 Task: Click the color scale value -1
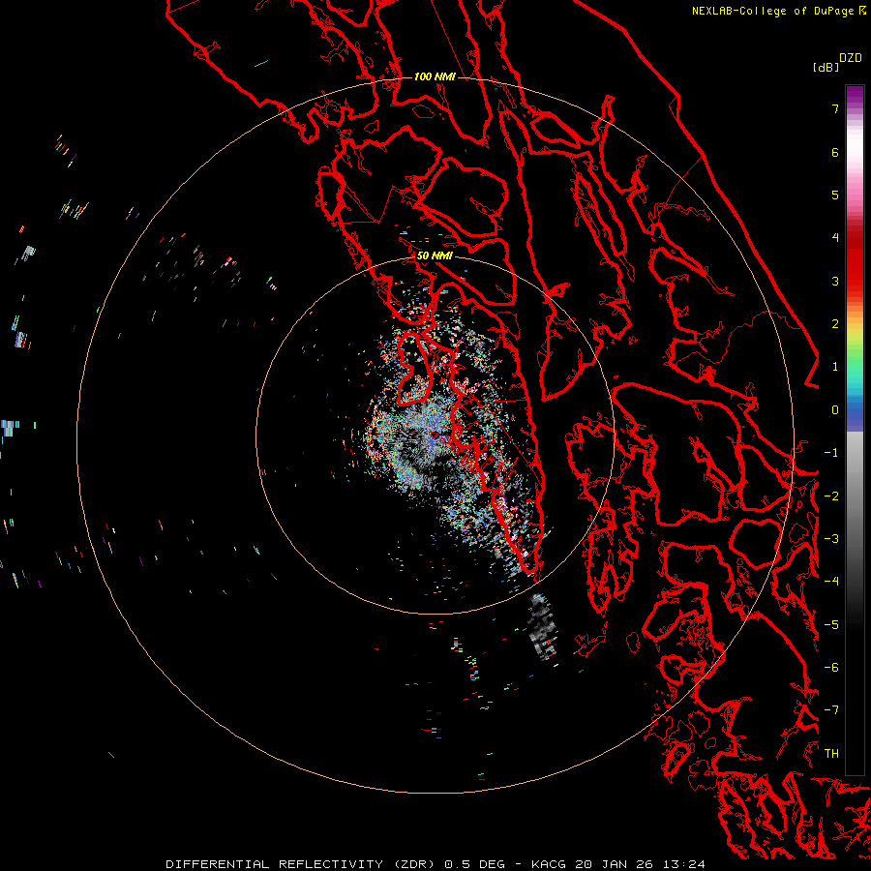(x=831, y=453)
